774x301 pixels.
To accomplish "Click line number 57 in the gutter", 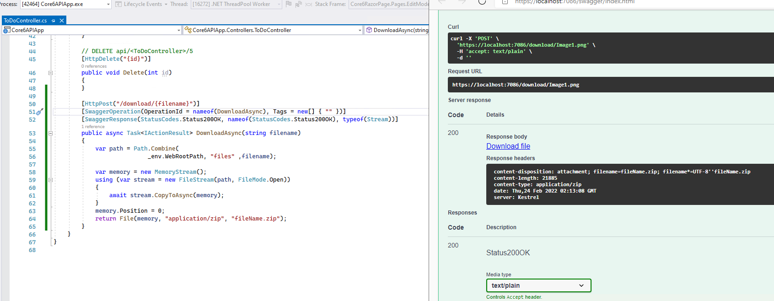I will (x=32, y=165).
